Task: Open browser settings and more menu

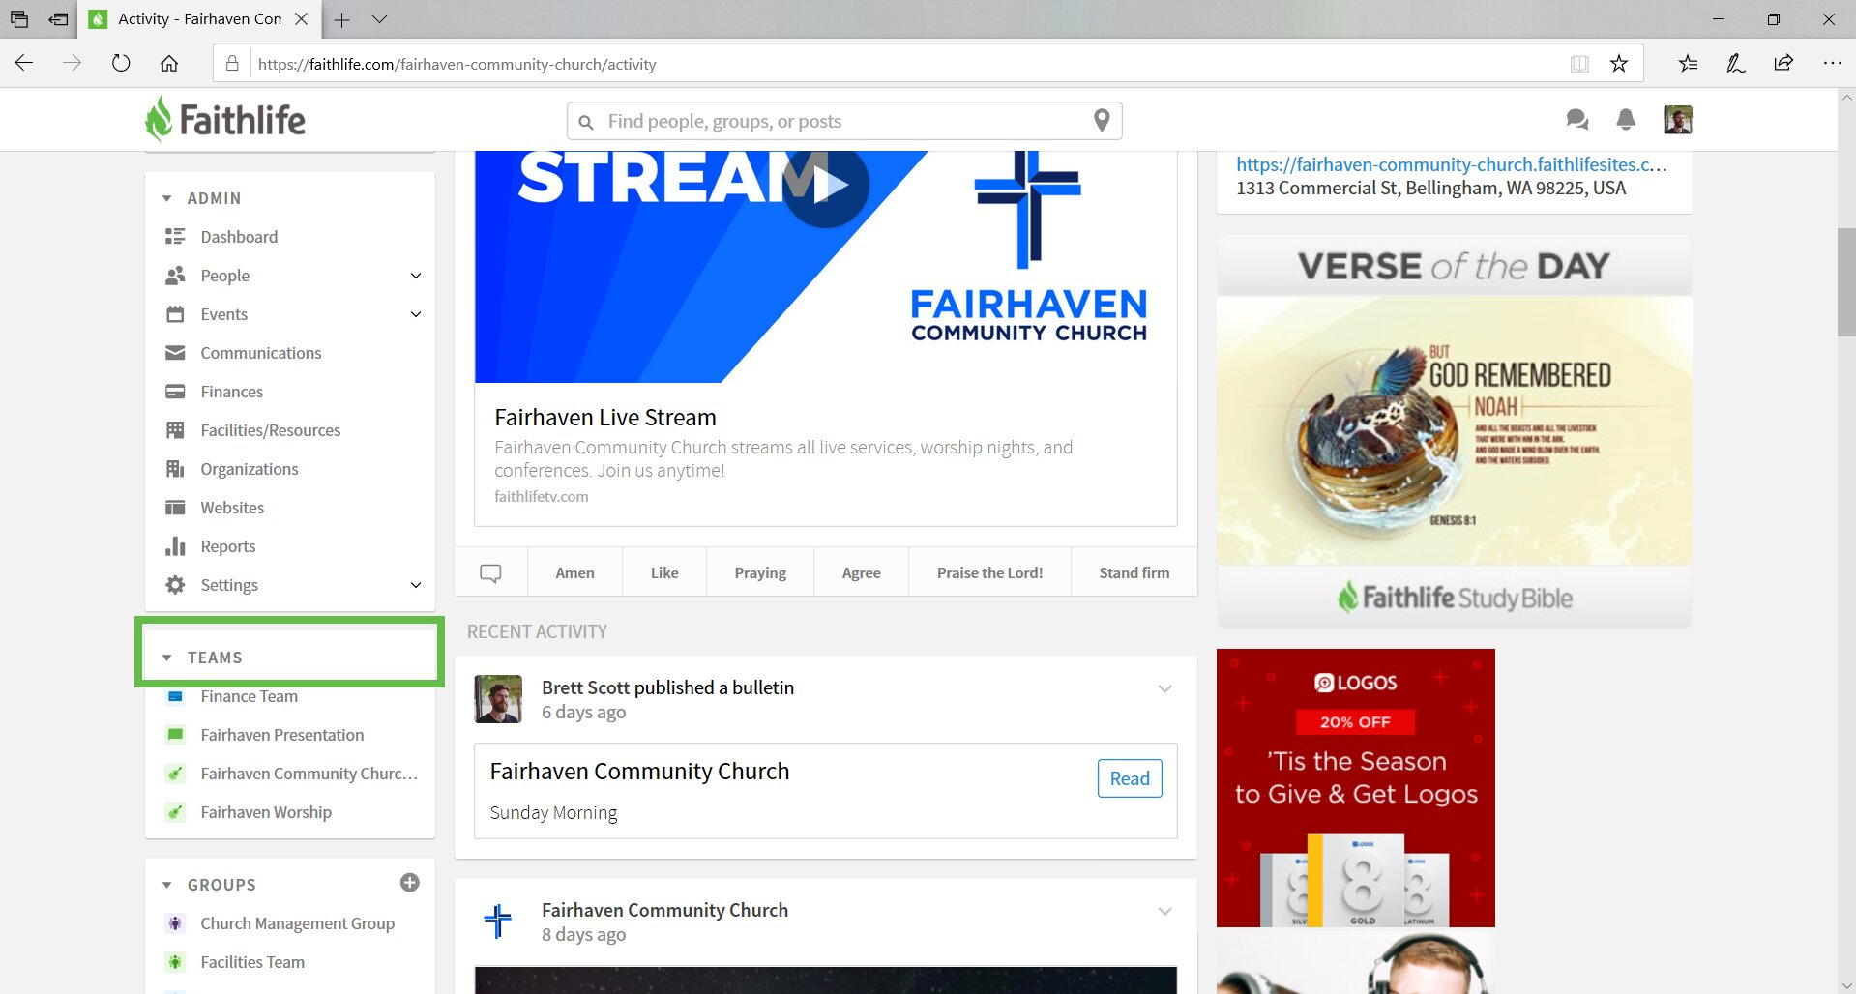Action: pos(1832,64)
